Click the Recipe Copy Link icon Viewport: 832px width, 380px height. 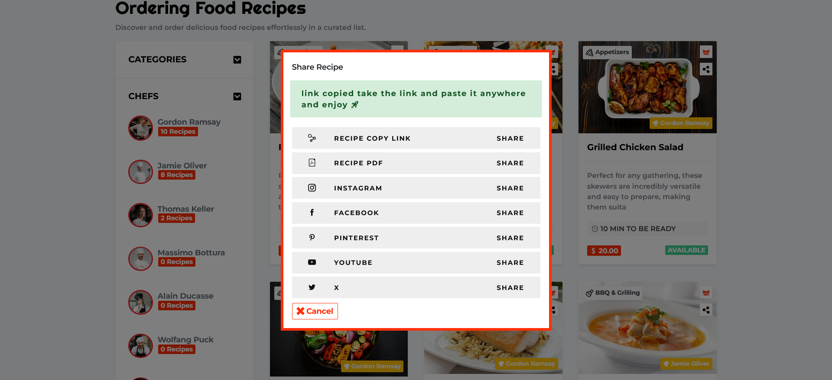tap(312, 138)
